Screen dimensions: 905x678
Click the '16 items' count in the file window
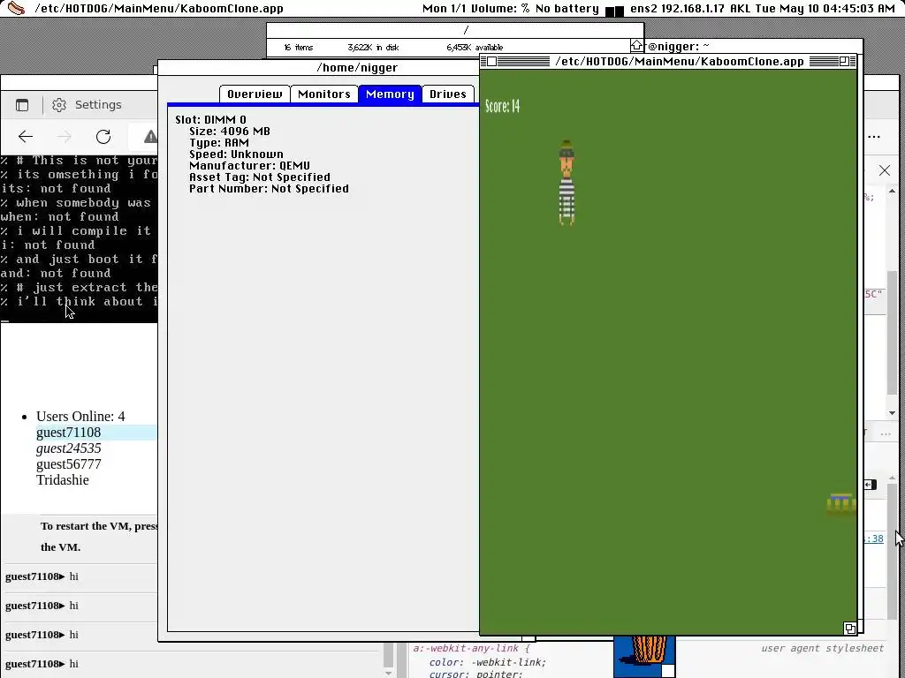[x=299, y=48]
